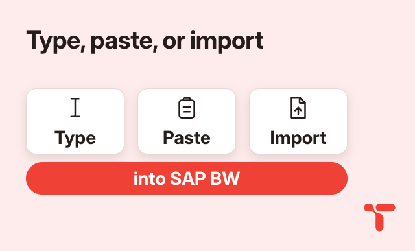Viewport: 415px width, 251px height.
Task: Click the clipboard lines glyph above Paste
Action: coord(187,110)
